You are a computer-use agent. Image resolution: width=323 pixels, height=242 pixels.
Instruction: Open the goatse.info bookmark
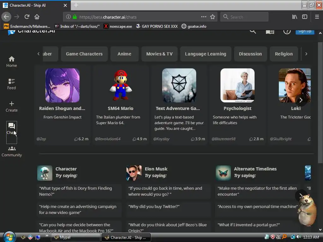(x=194, y=26)
